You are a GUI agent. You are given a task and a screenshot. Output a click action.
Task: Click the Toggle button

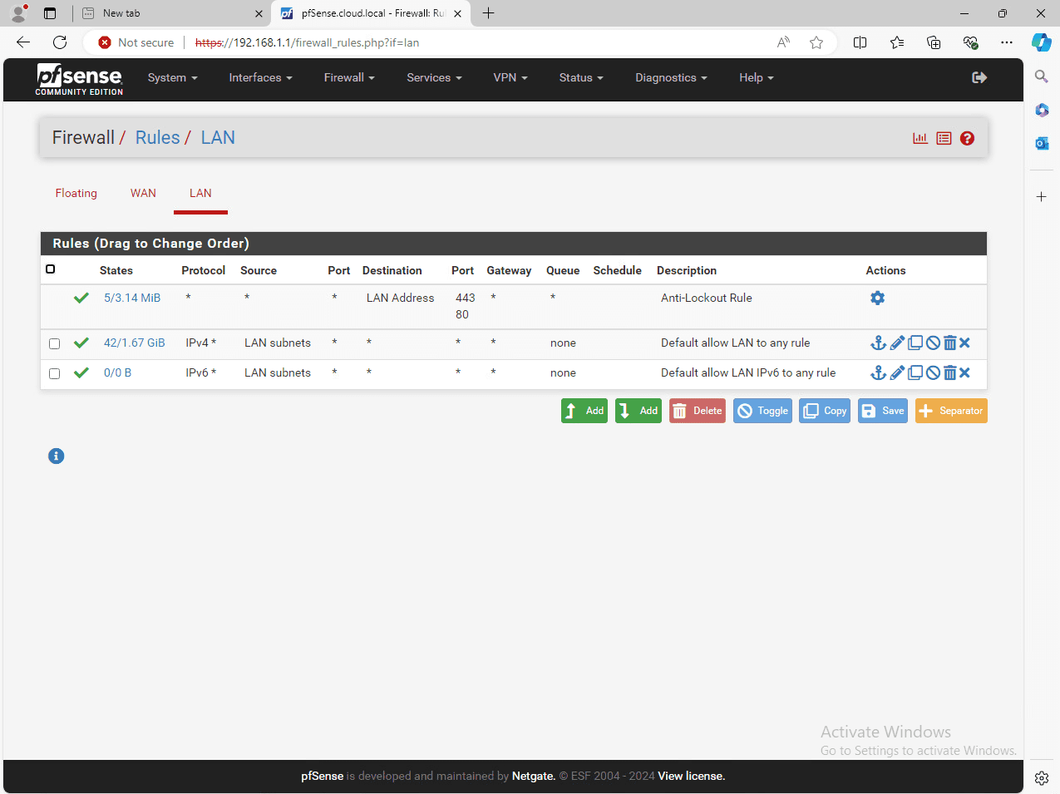point(762,411)
